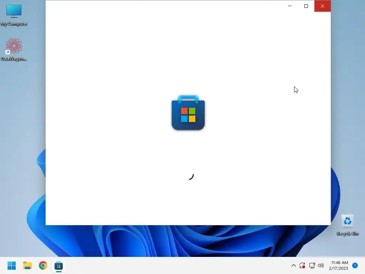Screen dimensions: 365x274
Task: Open the Windows Start menu
Action: pyautogui.click(x=12, y=265)
